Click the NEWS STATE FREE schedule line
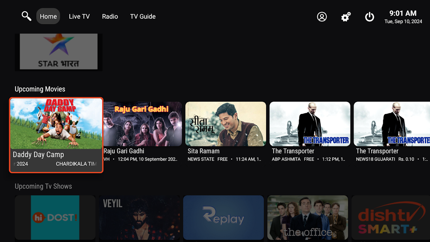430x242 pixels. (x=225, y=159)
